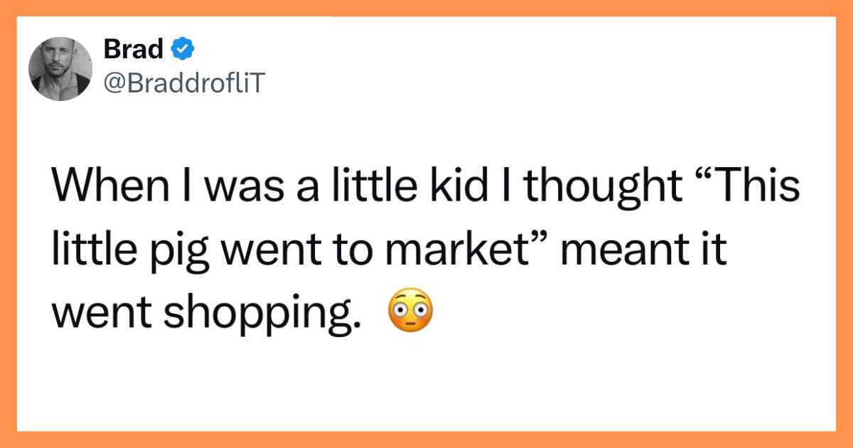Click Brad's profile avatar photo

pos(60,69)
